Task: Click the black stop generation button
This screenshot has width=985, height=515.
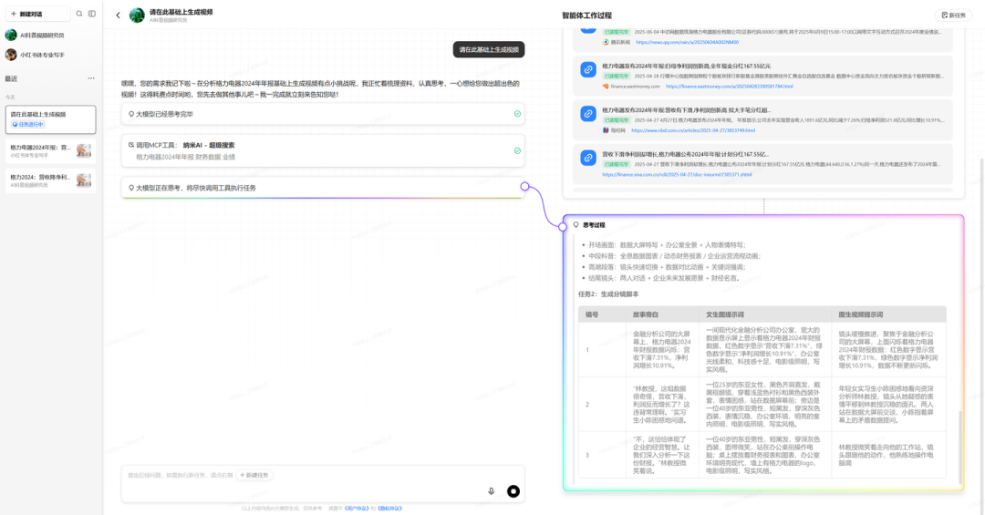Action: pyautogui.click(x=513, y=491)
